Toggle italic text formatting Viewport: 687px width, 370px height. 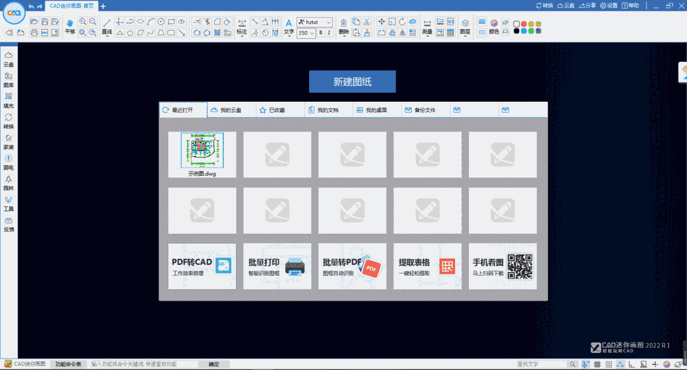tap(329, 33)
